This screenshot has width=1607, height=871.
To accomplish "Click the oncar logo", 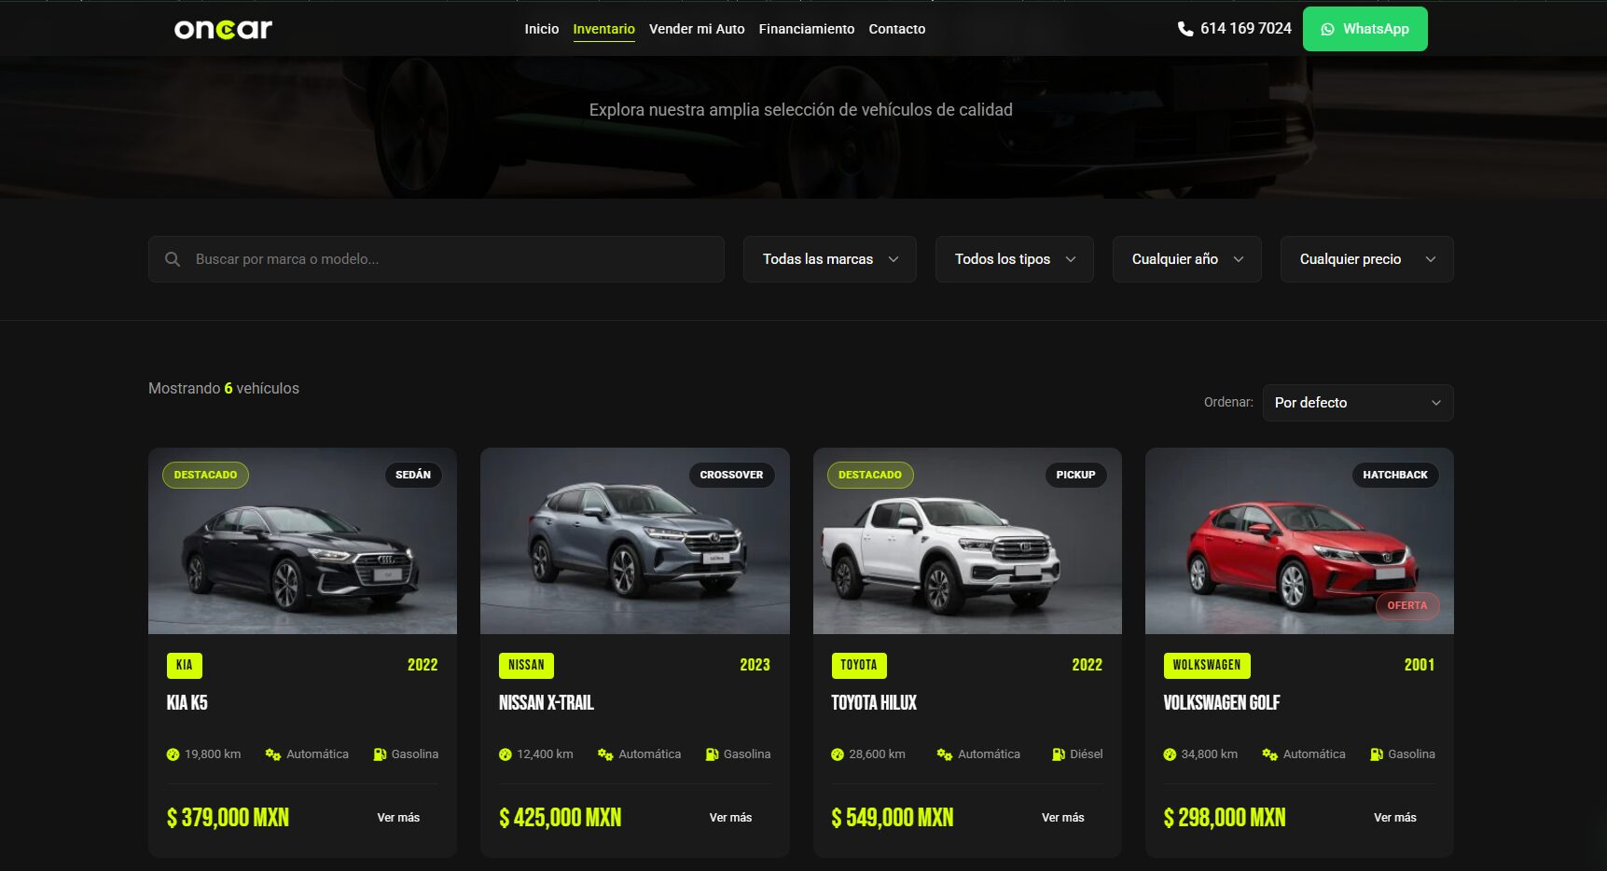I will (x=223, y=29).
